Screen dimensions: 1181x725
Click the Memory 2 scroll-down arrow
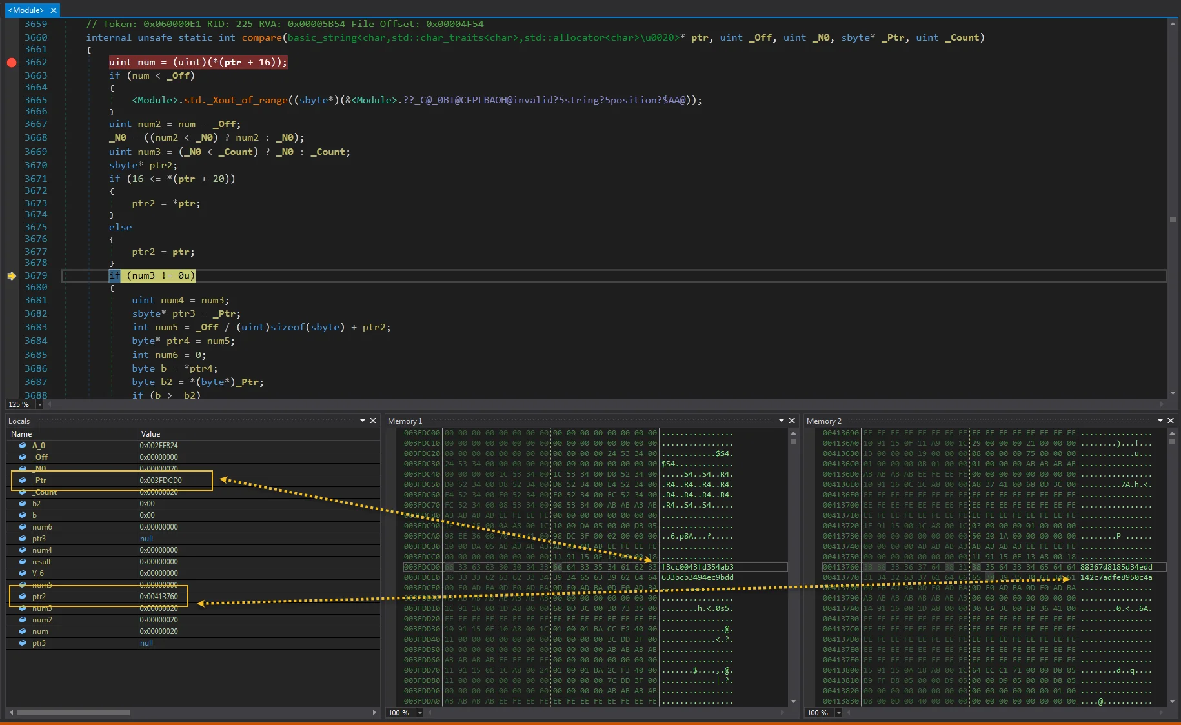tap(1172, 701)
